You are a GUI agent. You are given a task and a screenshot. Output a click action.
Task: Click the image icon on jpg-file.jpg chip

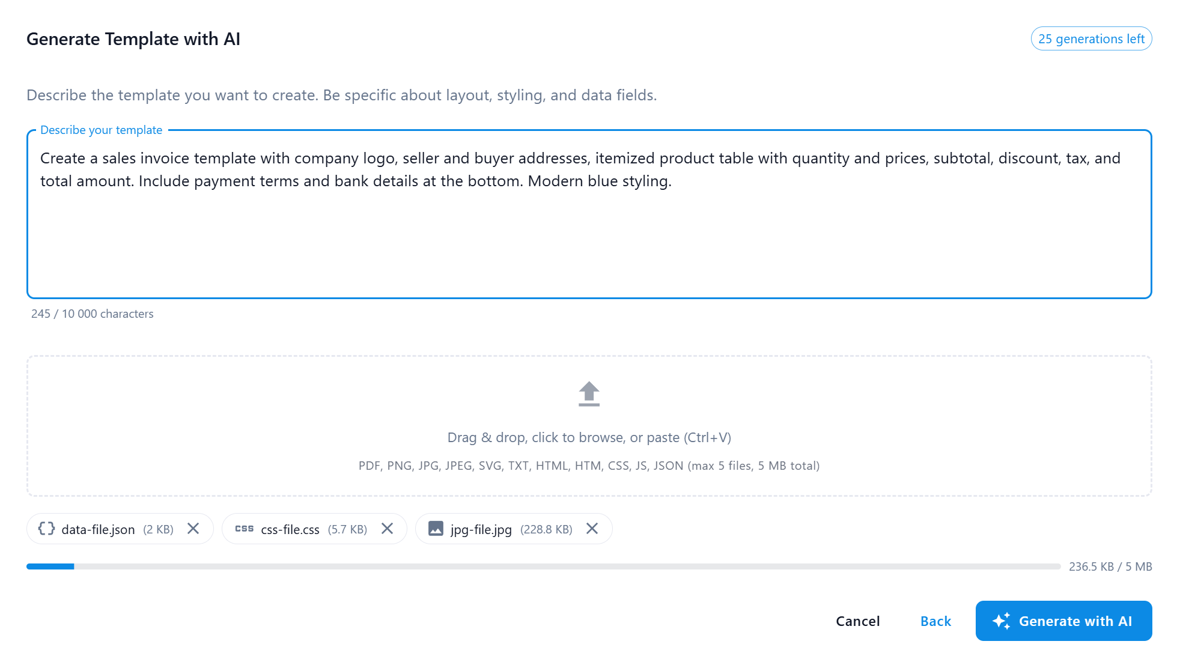[435, 529]
